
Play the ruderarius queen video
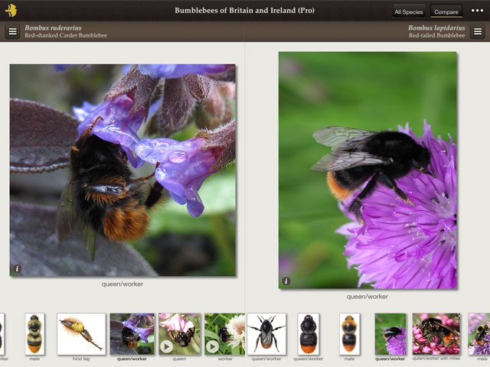tap(167, 346)
